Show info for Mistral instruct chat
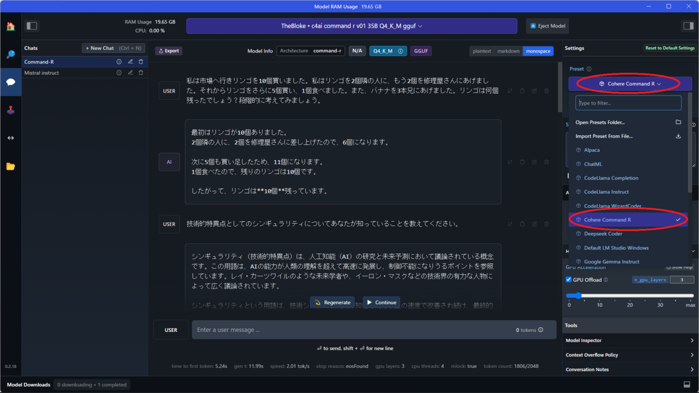Screen dimensions: 699x393 pyautogui.click(x=119, y=73)
